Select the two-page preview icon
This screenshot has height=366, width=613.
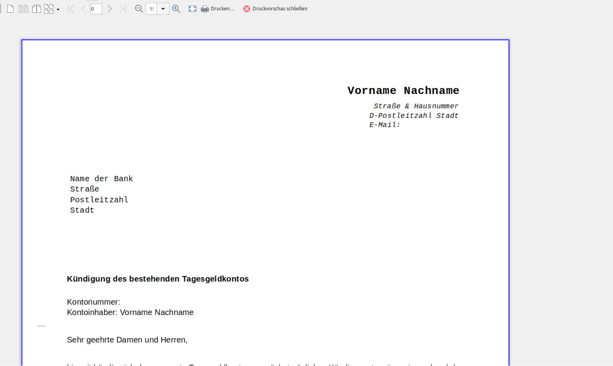coord(24,8)
